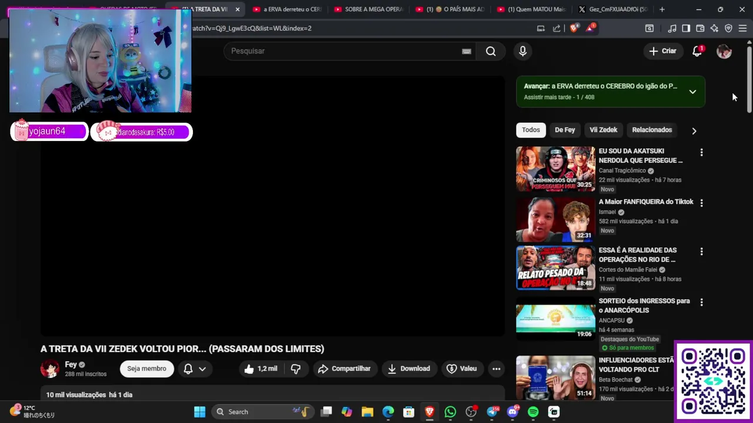Image resolution: width=753 pixels, height=423 pixels.
Task: Open the Brave hamburger main menu
Action: pos(742,28)
